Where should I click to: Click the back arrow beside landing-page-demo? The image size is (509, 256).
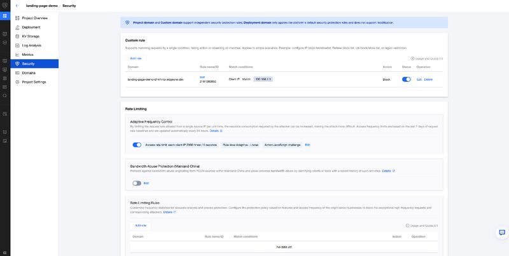coord(17,6)
